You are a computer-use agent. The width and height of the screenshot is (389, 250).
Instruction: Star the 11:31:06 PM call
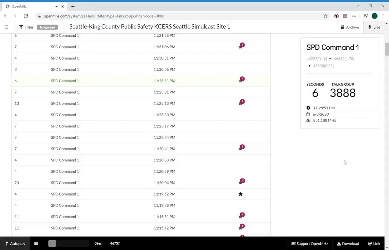tap(240, 47)
